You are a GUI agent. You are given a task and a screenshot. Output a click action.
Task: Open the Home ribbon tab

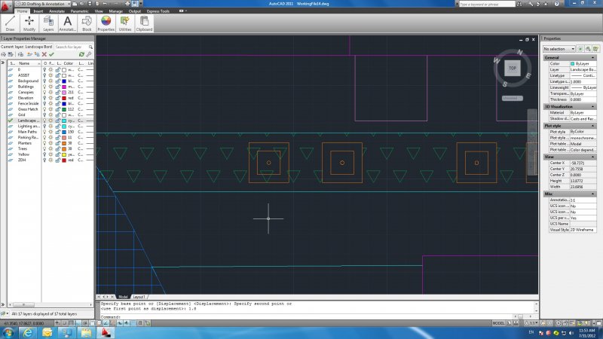(x=23, y=11)
